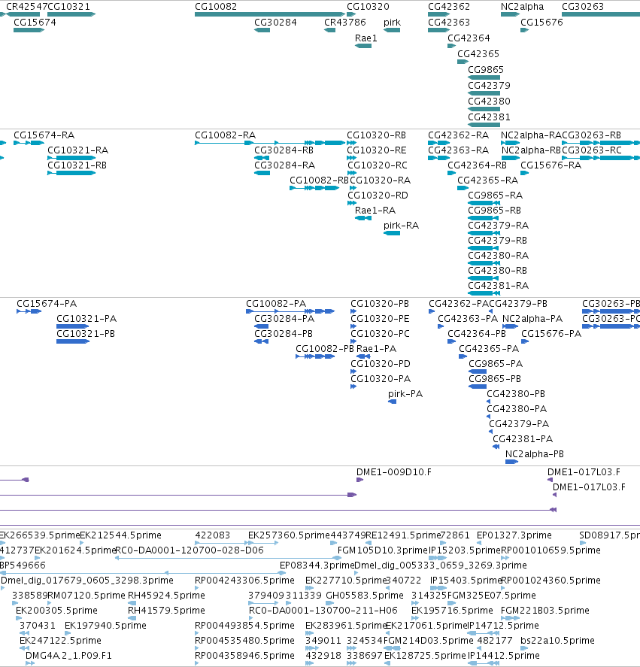Select EST RC0-DA0001-130700-211-H06
Image resolution: width=640 pixels, height=667 pixels.
pyautogui.click(x=251, y=618)
